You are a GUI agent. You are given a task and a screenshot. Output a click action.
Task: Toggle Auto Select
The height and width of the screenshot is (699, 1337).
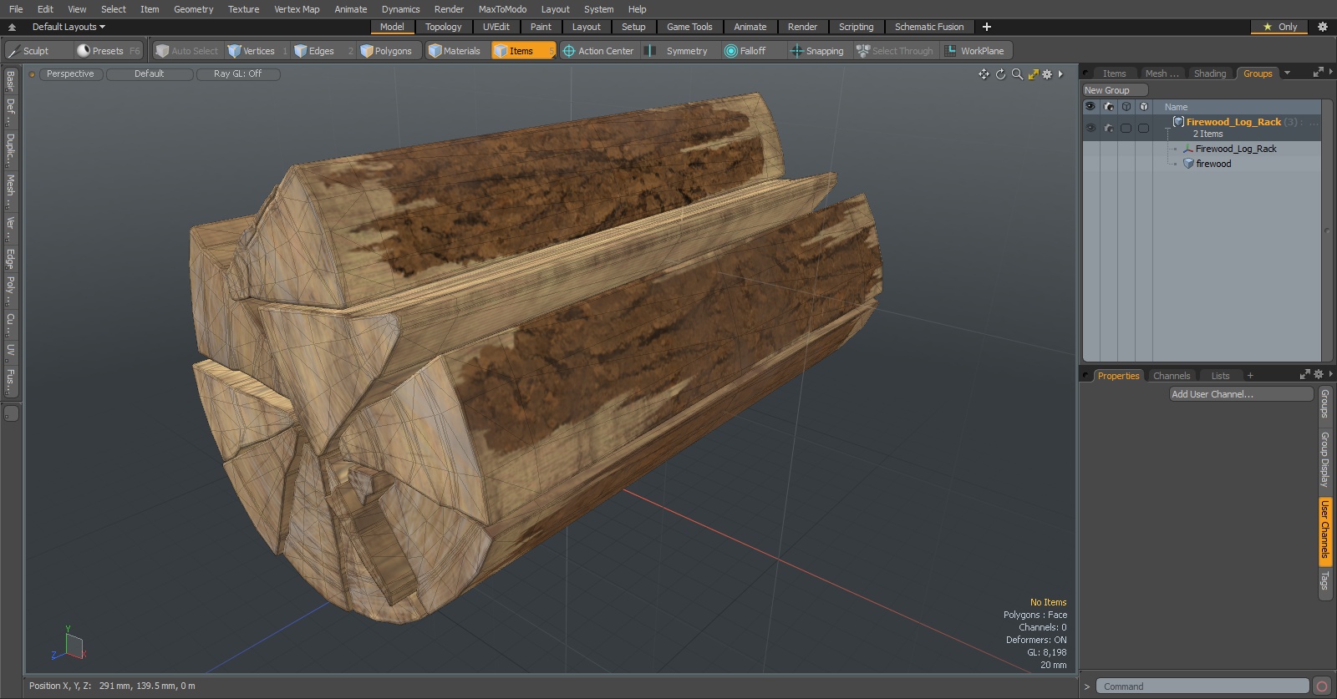click(187, 51)
